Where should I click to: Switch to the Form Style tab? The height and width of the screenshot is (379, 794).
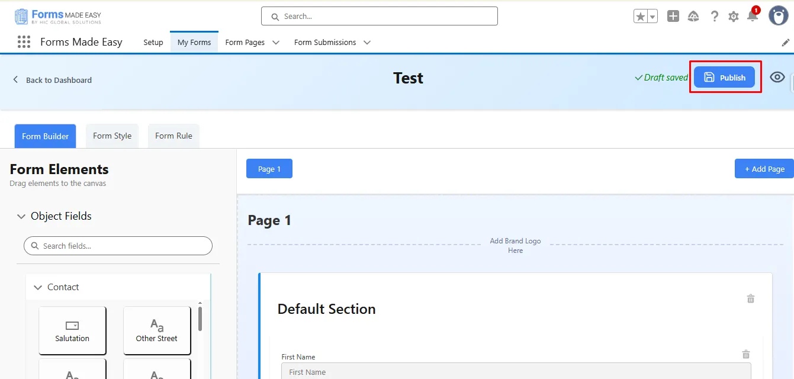pyautogui.click(x=112, y=136)
